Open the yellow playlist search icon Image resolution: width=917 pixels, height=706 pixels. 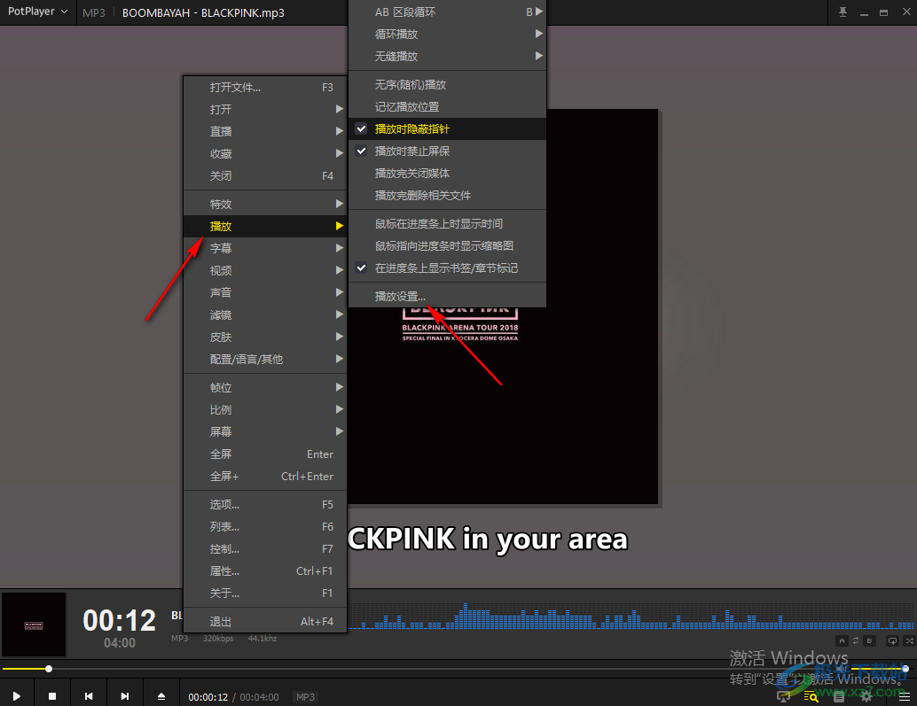pos(811,696)
